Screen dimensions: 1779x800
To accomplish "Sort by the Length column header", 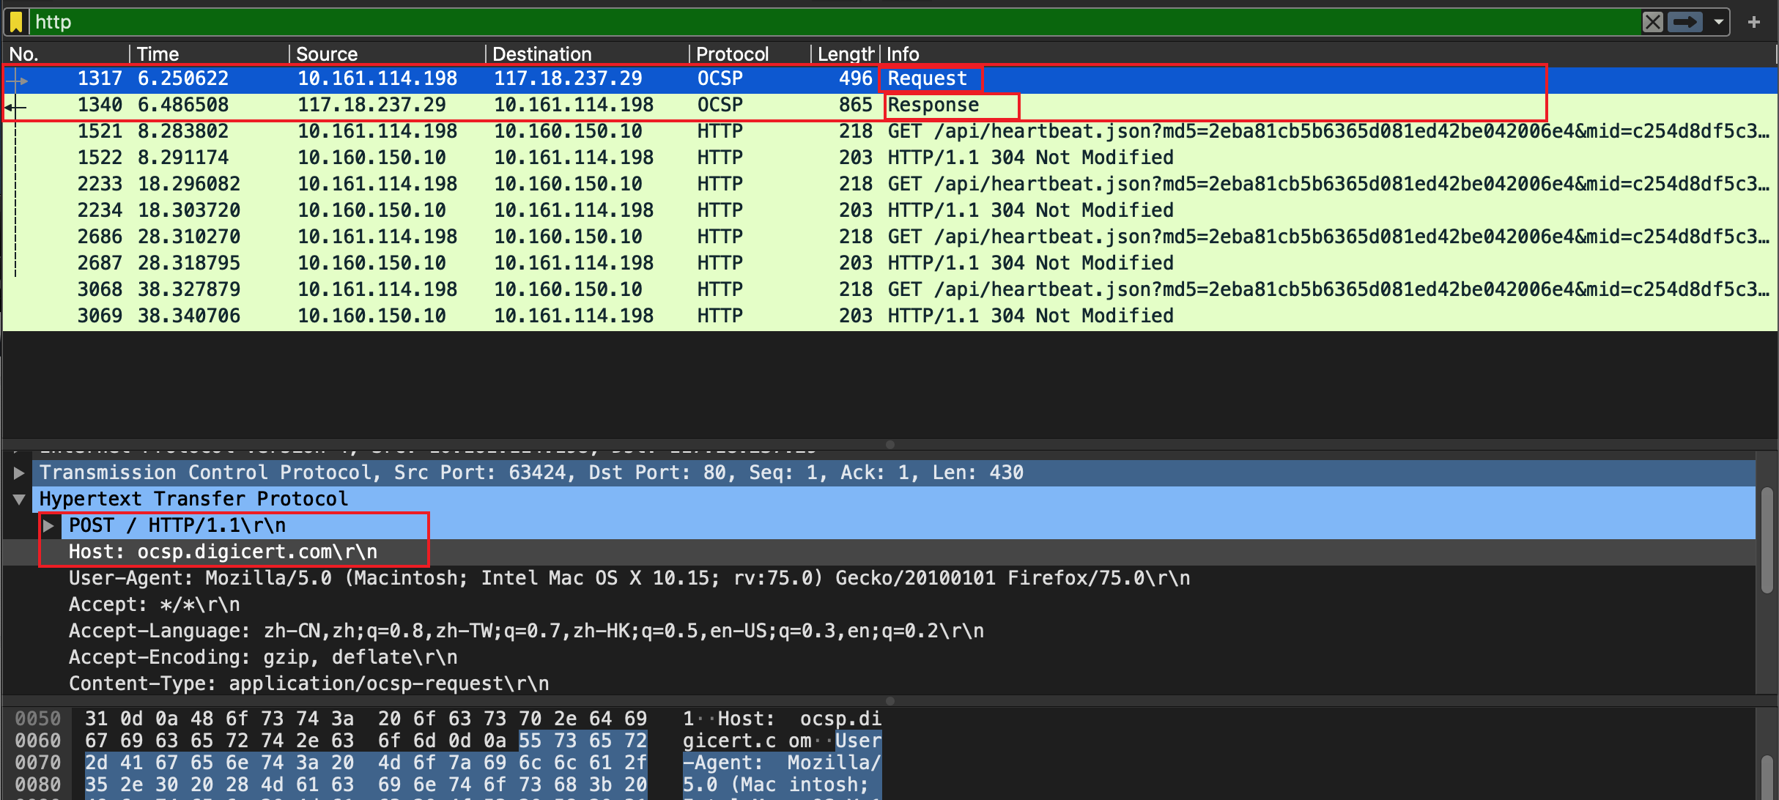I will click(x=845, y=54).
